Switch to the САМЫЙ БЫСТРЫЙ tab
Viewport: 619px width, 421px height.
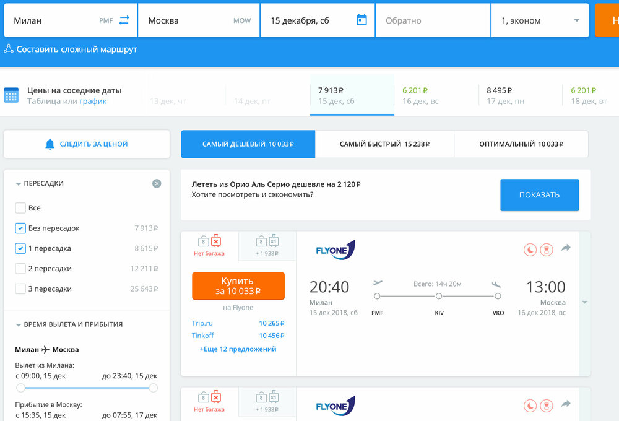click(x=384, y=144)
